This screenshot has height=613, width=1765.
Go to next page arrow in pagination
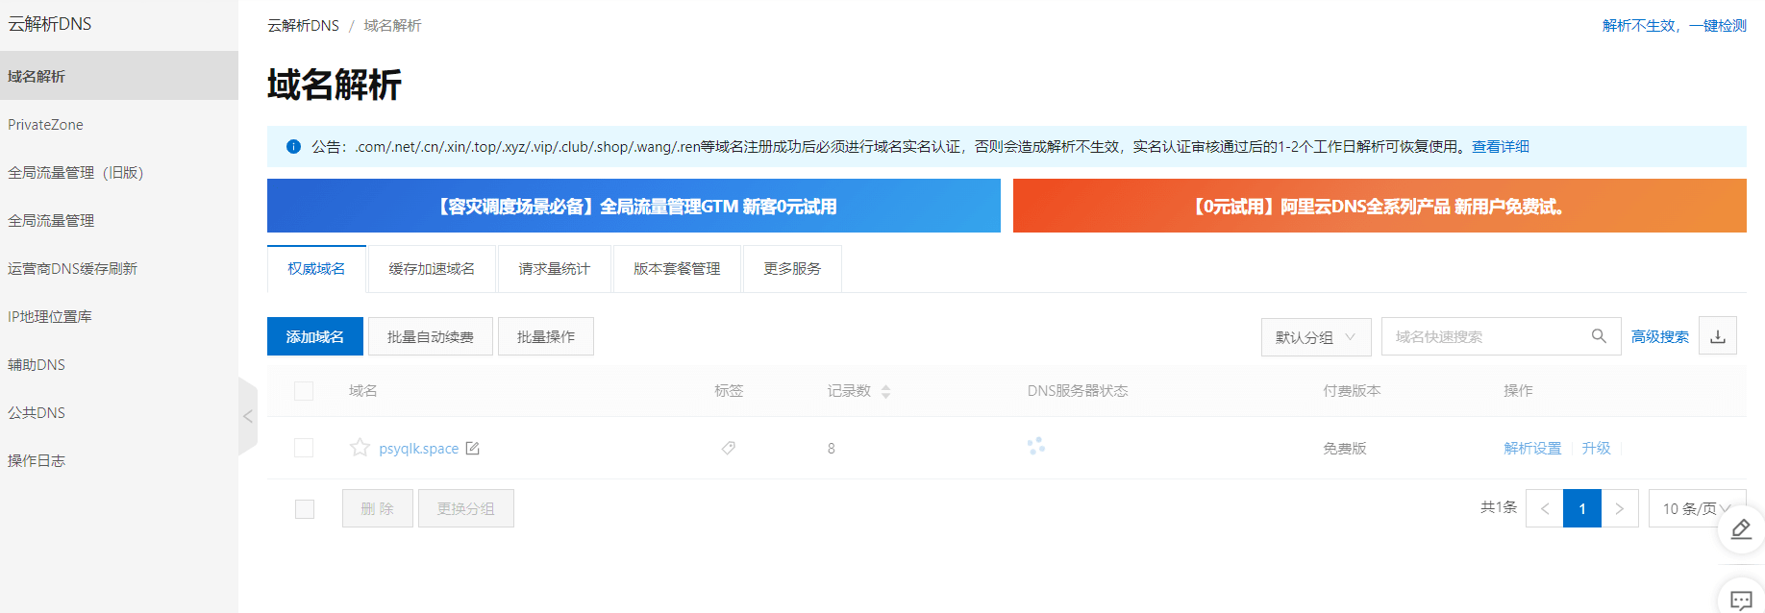(x=1620, y=508)
